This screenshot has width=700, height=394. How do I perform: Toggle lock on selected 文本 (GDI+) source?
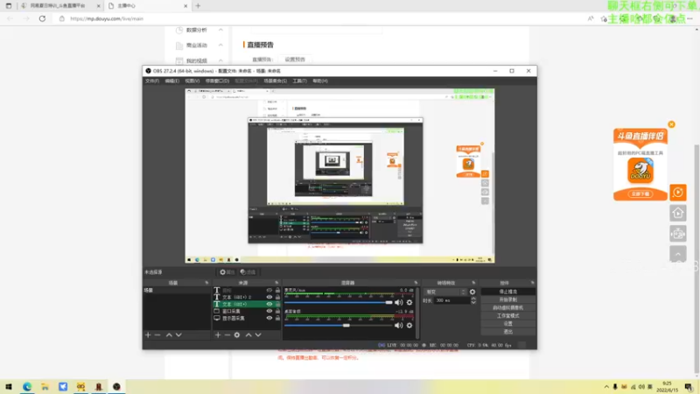click(x=277, y=304)
